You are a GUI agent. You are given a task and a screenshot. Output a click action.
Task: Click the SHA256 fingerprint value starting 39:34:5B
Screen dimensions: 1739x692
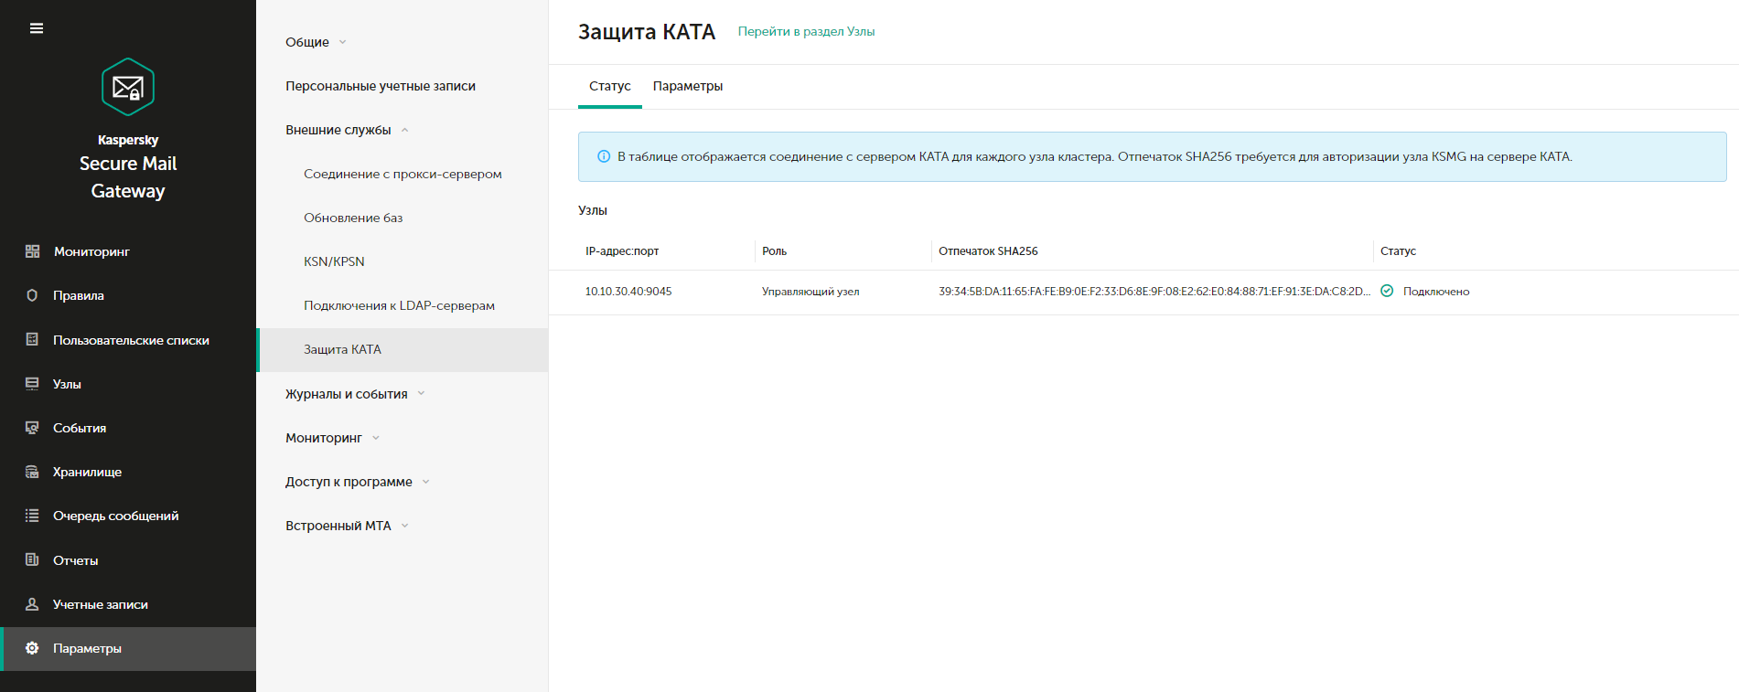1154,292
